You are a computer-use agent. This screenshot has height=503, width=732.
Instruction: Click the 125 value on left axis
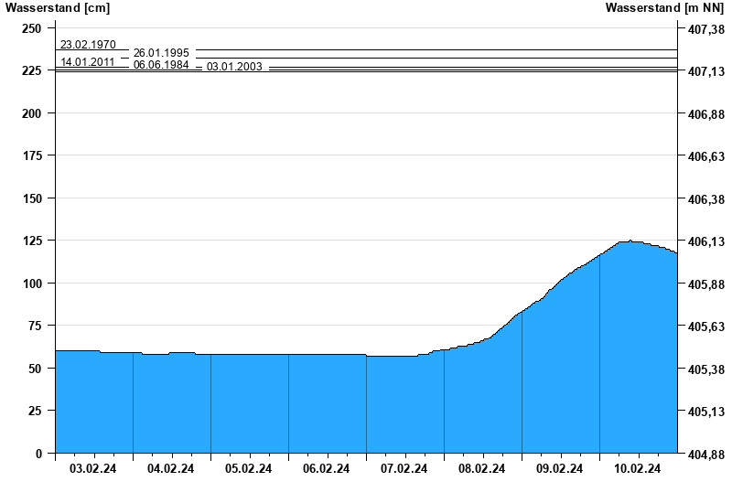(32, 241)
